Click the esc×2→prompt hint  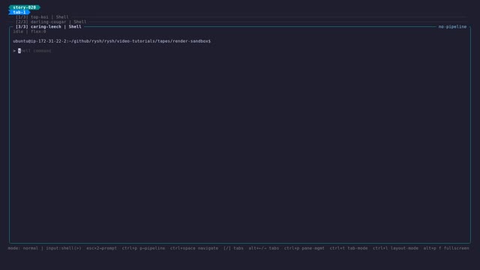102,248
